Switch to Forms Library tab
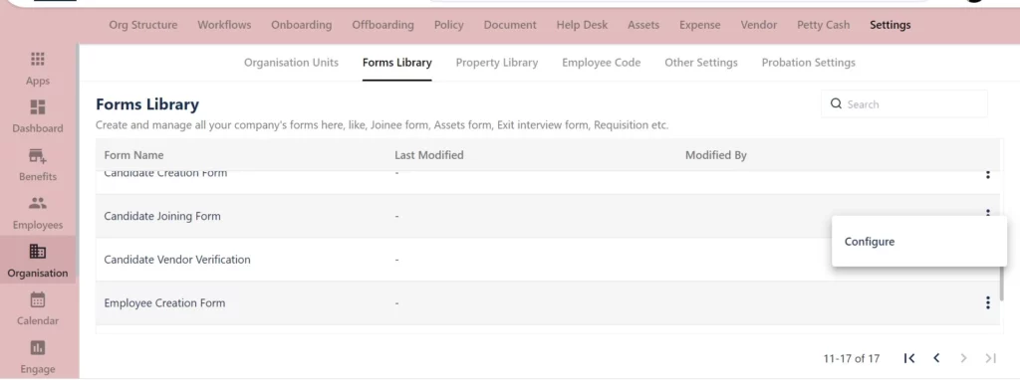The width and height of the screenshot is (1020, 380). (396, 63)
